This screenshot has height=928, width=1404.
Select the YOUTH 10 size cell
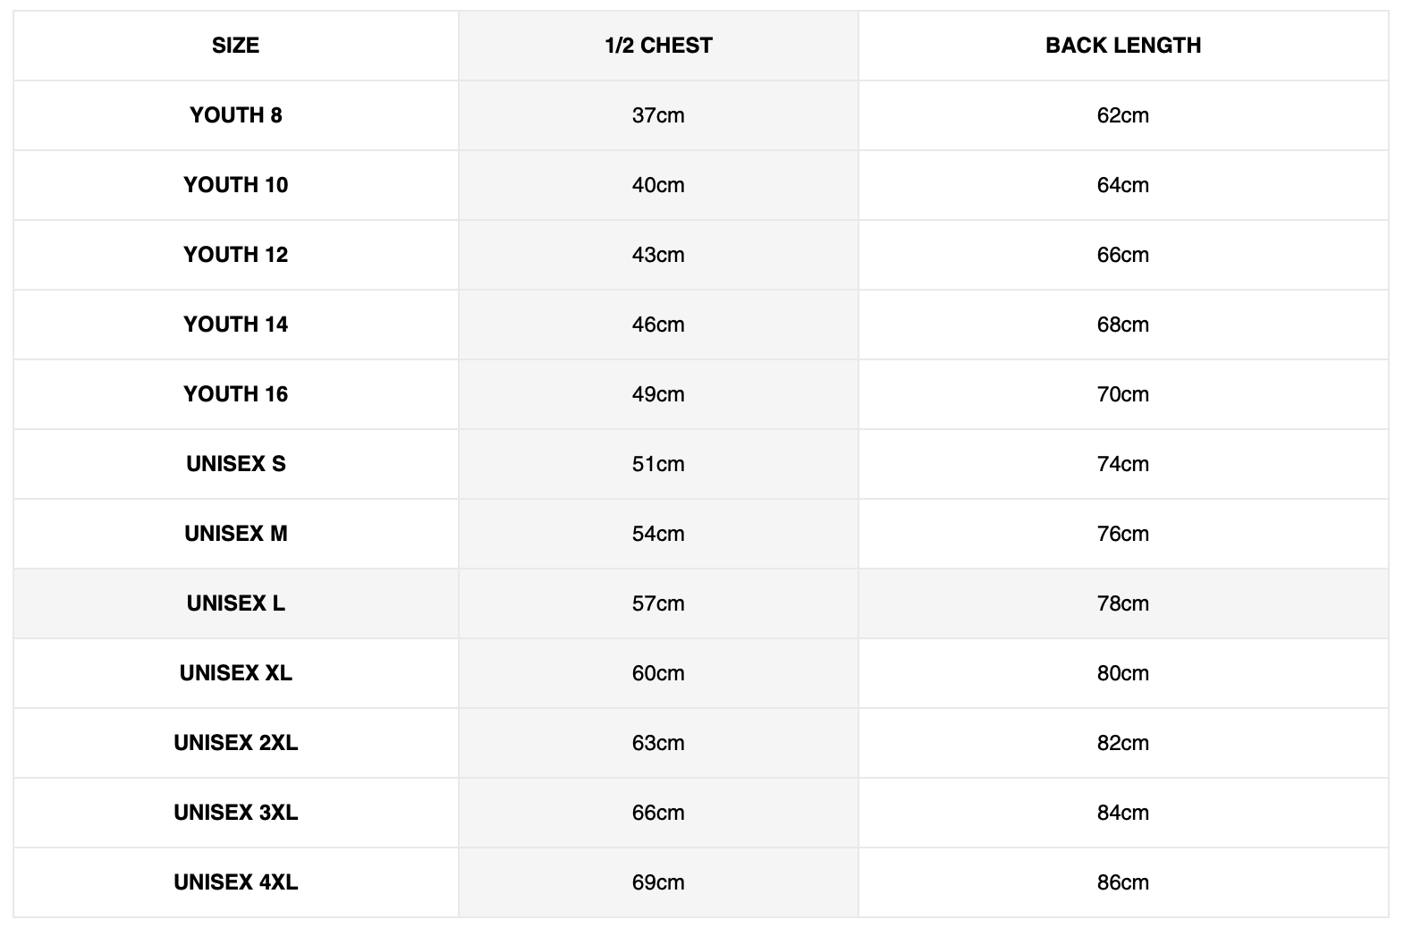[x=236, y=185]
